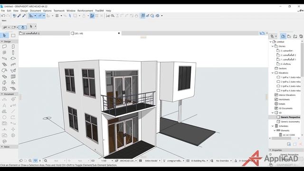Open the ThaiBIM menu

point(99,10)
